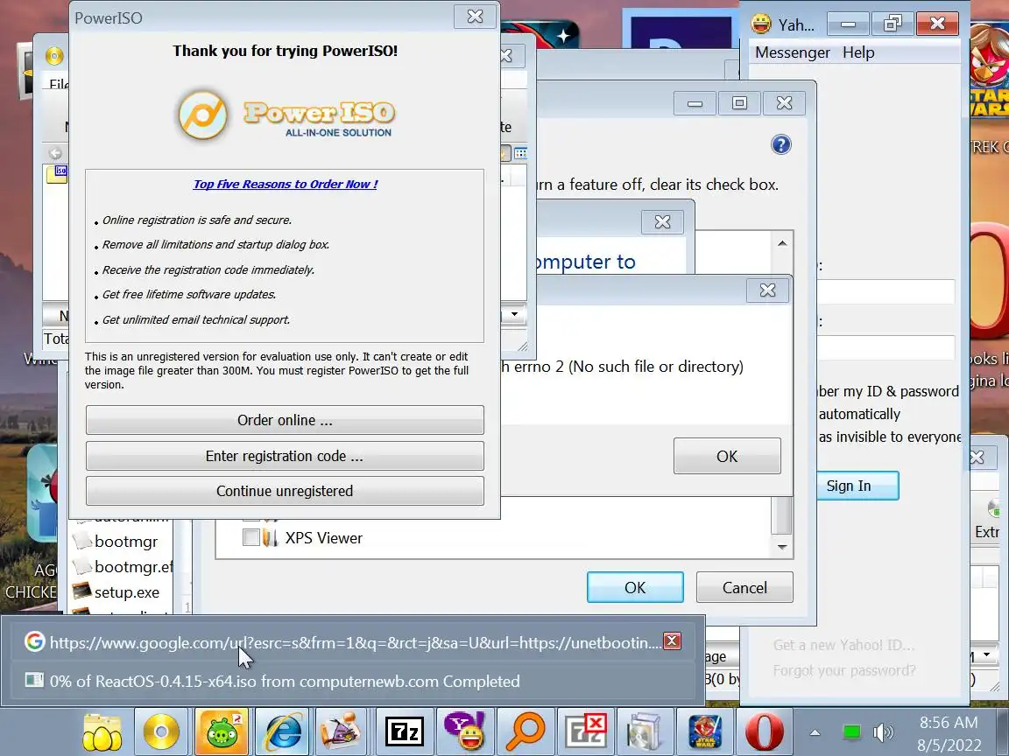
Task: Click OK in Windows Features dialog
Action: (x=635, y=587)
